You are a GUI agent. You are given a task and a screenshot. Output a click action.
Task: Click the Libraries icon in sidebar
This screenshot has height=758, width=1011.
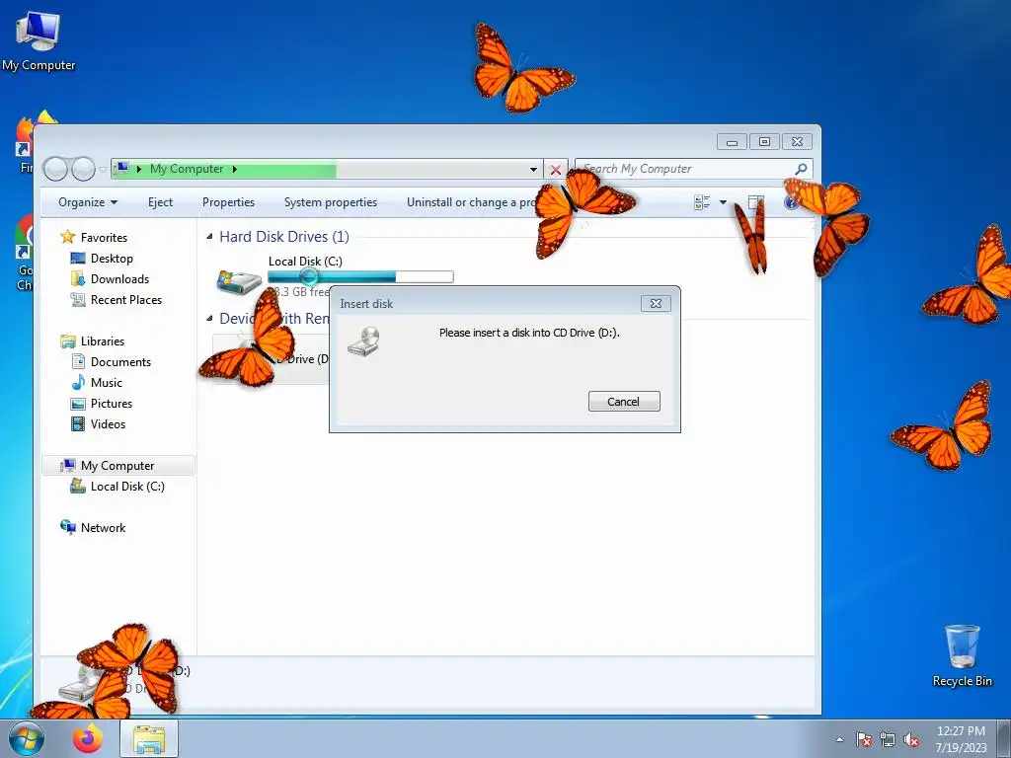click(68, 341)
